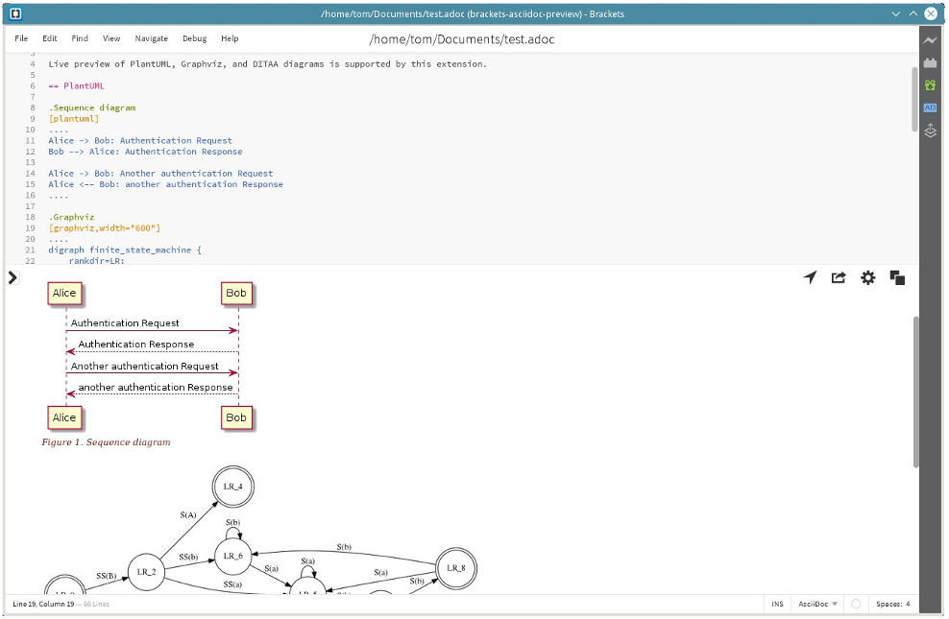Click bottom Alice box in sequence diagram
Image resolution: width=949 pixels, height=619 pixels.
tap(64, 417)
